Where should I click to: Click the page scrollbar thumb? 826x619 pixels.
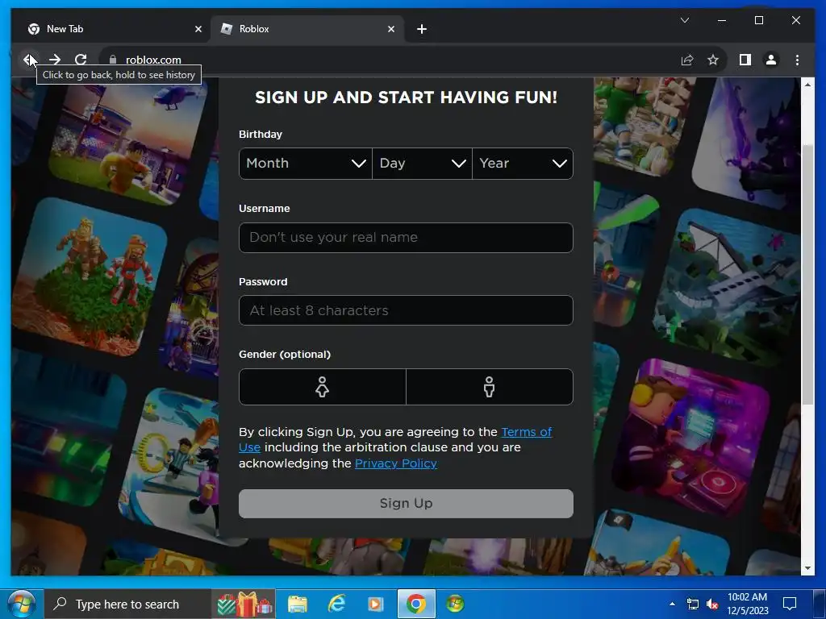pos(807,274)
